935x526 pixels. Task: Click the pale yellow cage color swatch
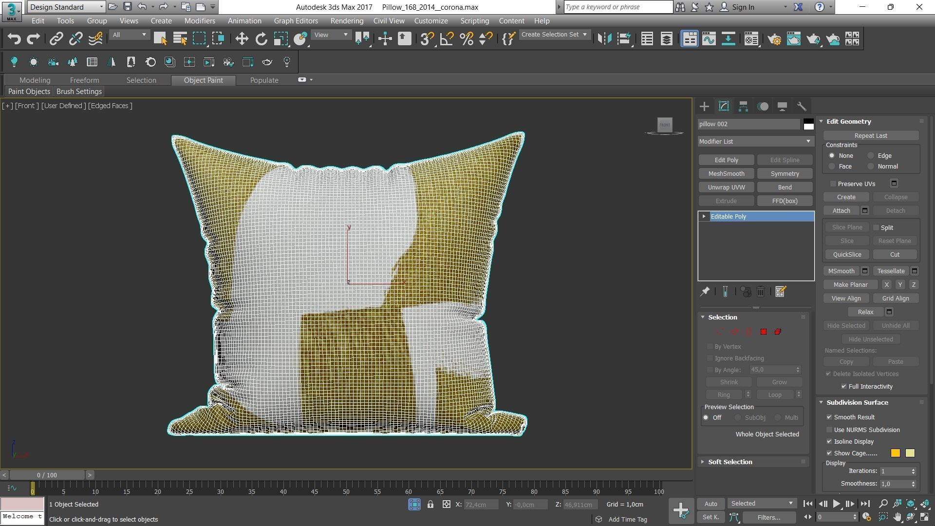pyautogui.click(x=910, y=453)
